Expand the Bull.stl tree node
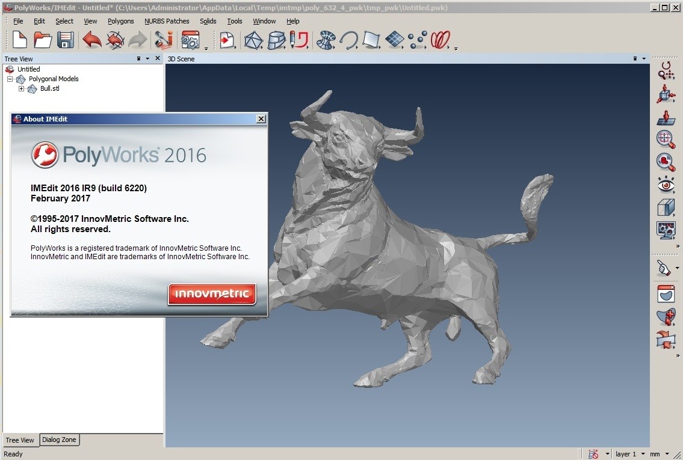683x460 pixels. [21, 88]
